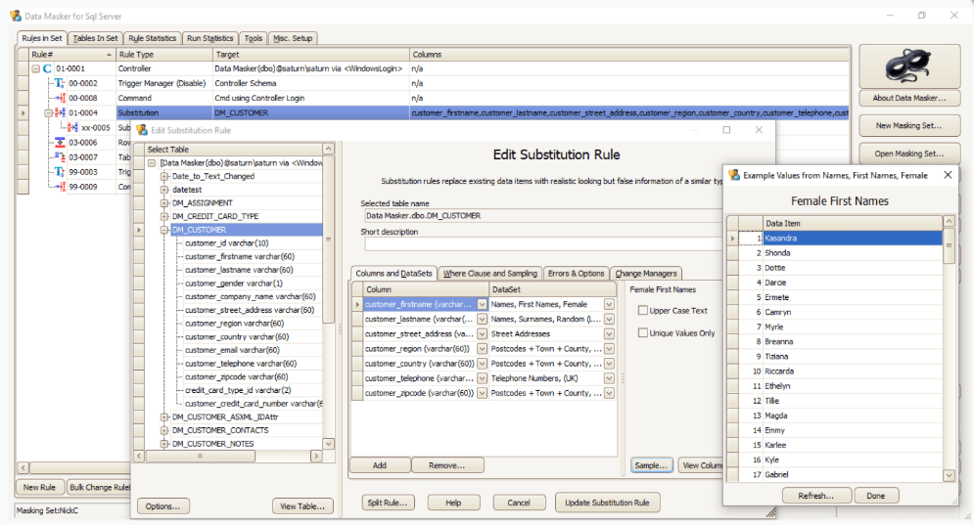Viewport: 974px width, 525px height.
Task: Select the customer_gender varchar(1) tree item
Action: click(234, 283)
